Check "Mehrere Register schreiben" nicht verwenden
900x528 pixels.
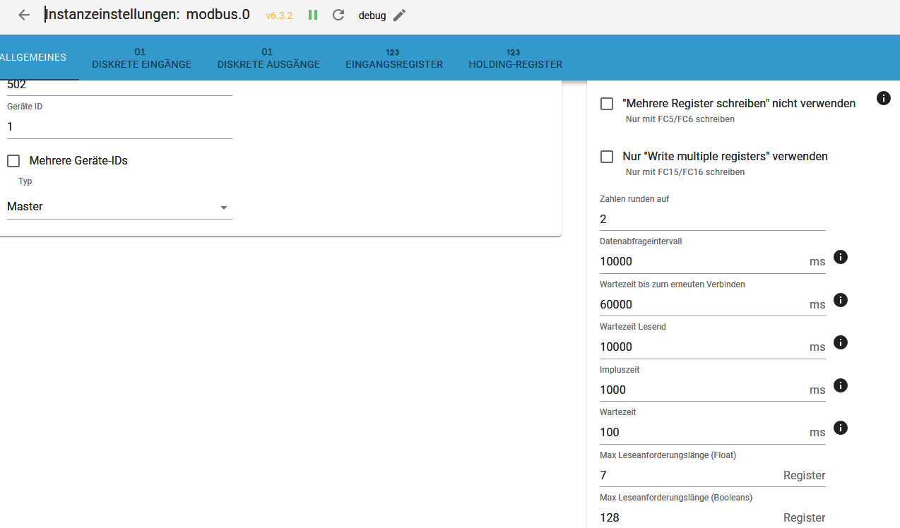click(x=606, y=104)
